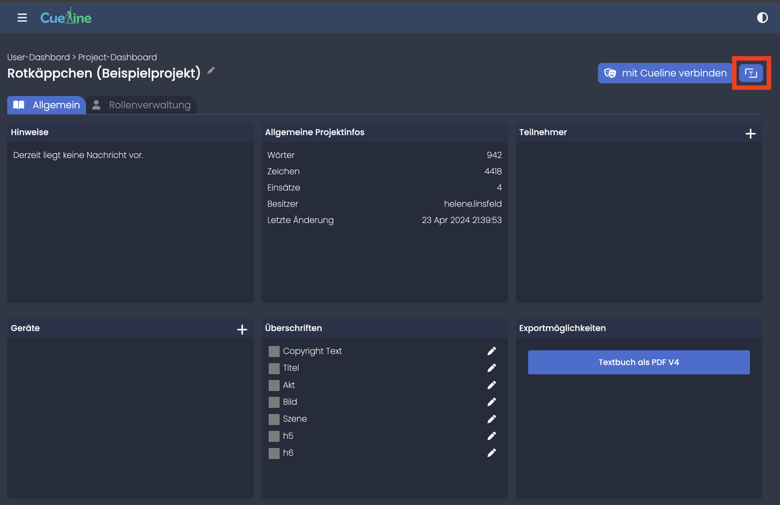Edit the Akt heading pencil

pyautogui.click(x=491, y=385)
